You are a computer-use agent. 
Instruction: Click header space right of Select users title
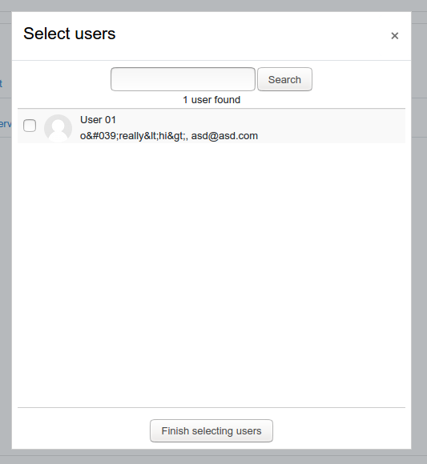point(252,35)
